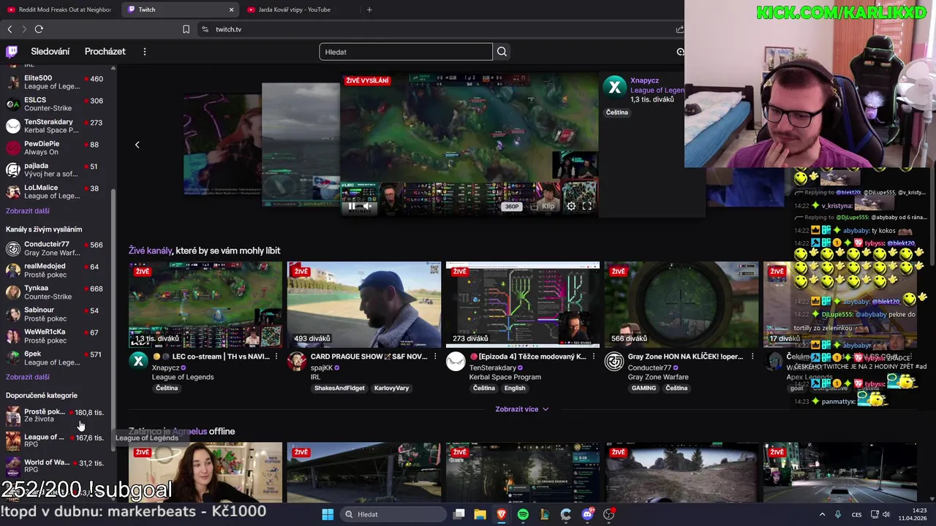The image size is (936, 526).
Task: Open the Procházet tab
Action: (x=105, y=52)
